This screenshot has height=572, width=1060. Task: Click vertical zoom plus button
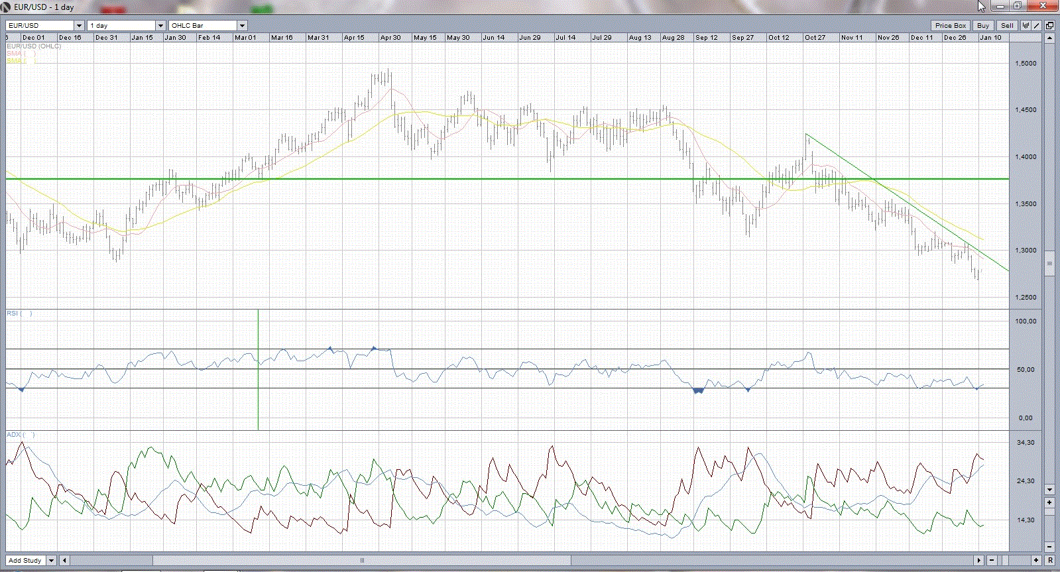pyautogui.click(x=1049, y=502)
